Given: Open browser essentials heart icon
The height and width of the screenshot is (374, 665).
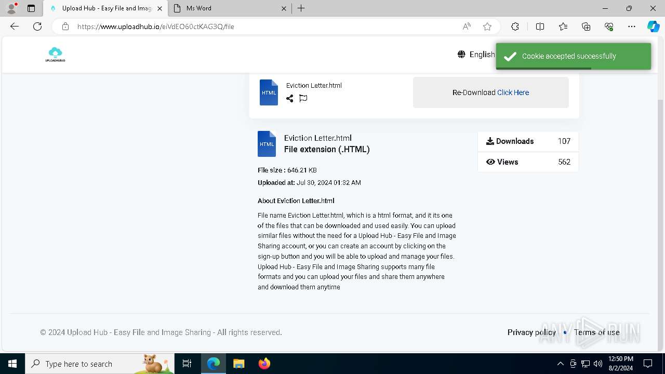Looking at the screenshot, I should coord(609,26).
